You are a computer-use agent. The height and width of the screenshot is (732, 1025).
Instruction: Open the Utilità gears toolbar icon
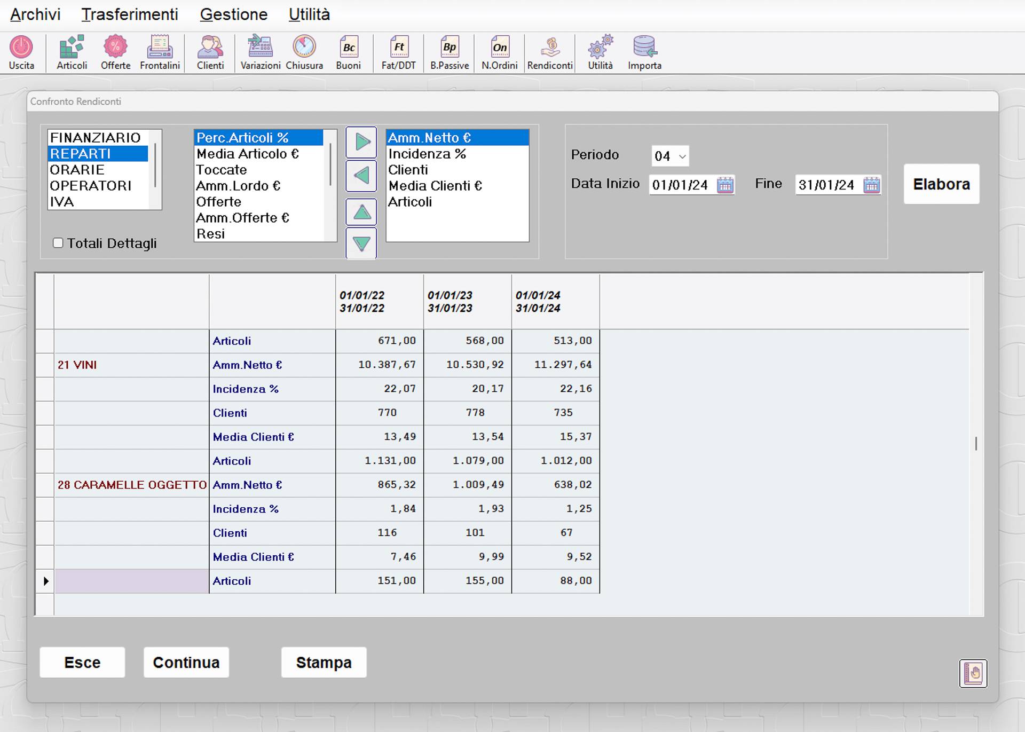pyautogui.click(x=601, y=47)
